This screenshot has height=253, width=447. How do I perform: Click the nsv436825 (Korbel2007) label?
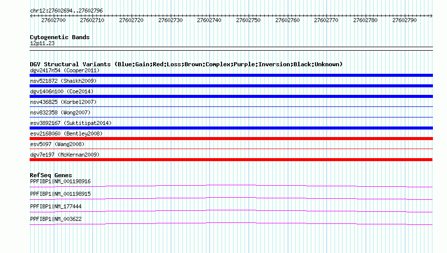coord(63,102)
